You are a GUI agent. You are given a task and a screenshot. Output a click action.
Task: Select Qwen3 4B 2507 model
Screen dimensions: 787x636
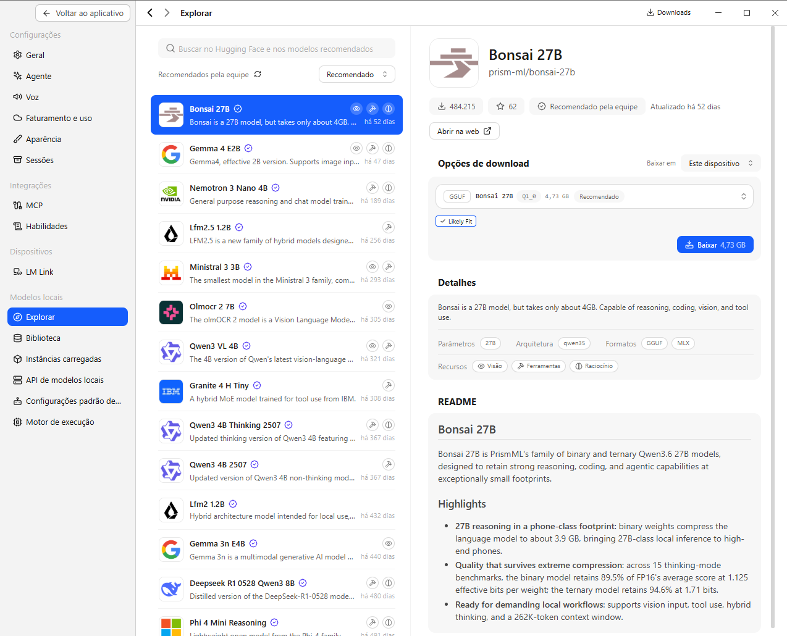pyautogui.click(x=277, y=471)
